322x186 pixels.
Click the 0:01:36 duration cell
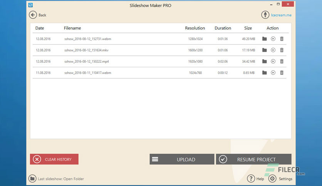223,39
